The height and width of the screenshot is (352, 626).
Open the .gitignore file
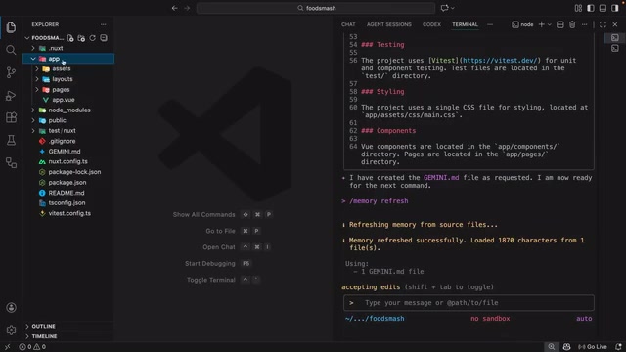click(68, 141)
